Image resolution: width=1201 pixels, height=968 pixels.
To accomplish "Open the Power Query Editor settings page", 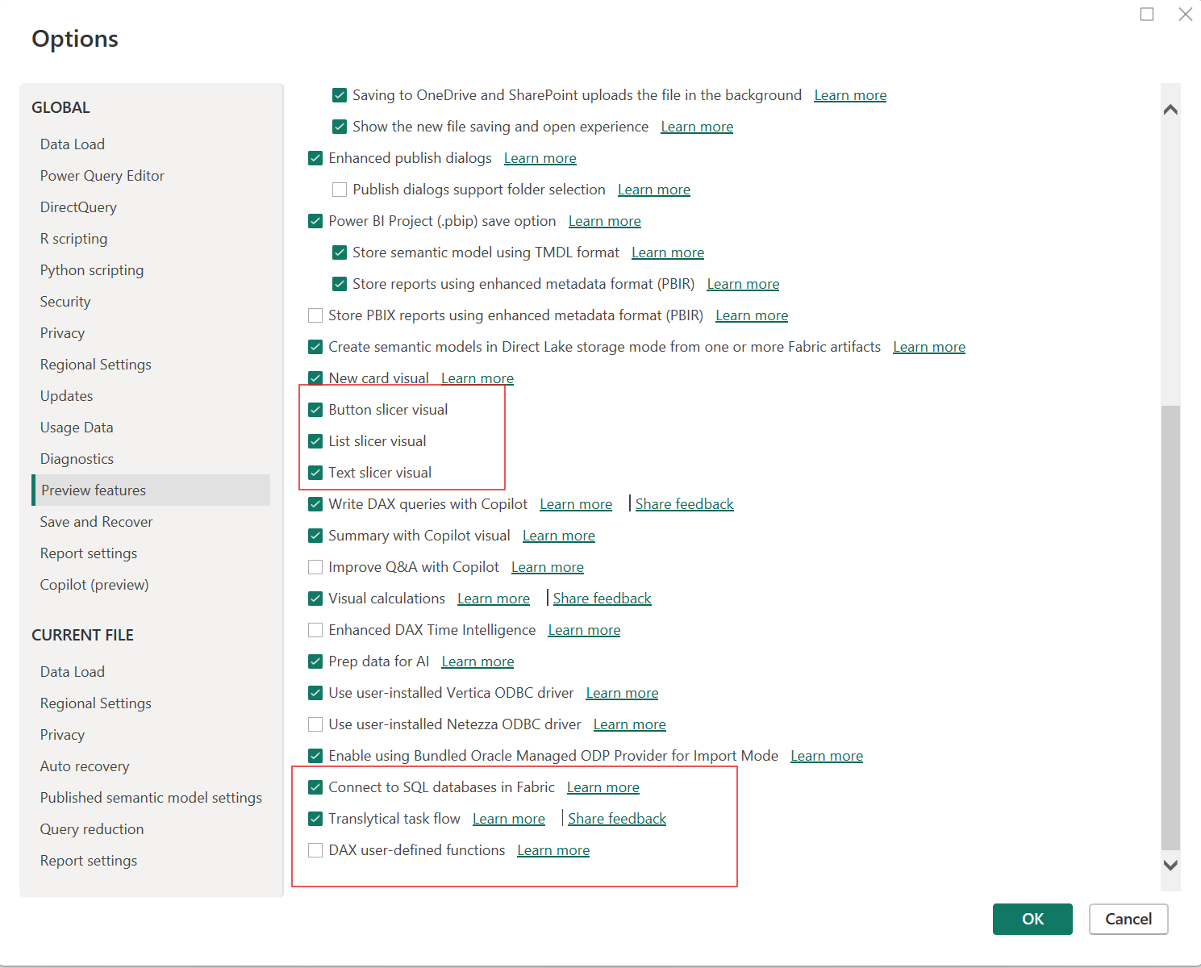I will (x=102, y=175).
